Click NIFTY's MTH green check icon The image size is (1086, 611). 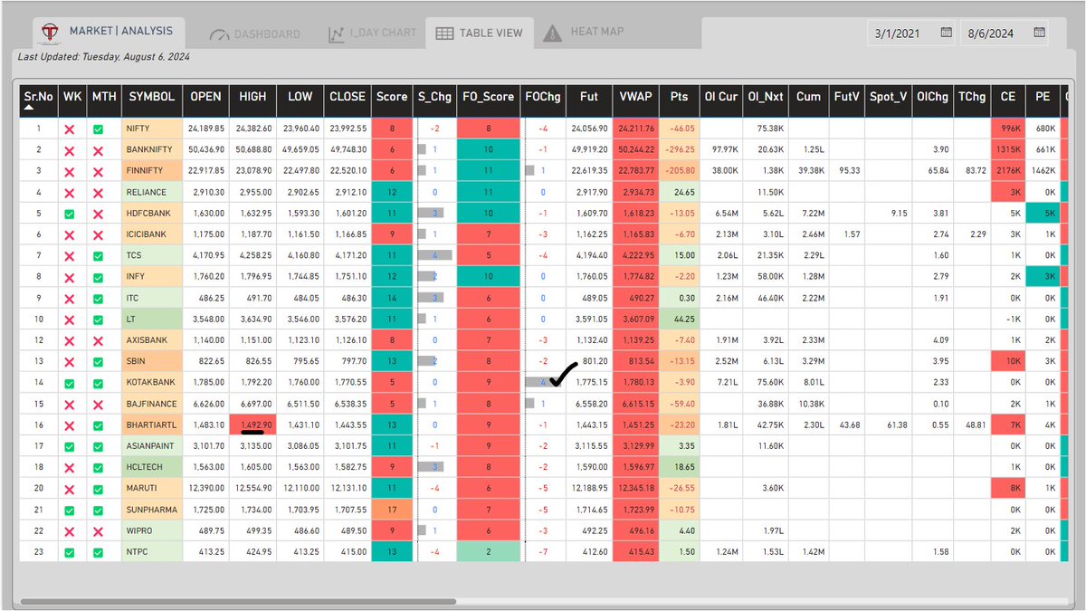click(x=98, y=129)
